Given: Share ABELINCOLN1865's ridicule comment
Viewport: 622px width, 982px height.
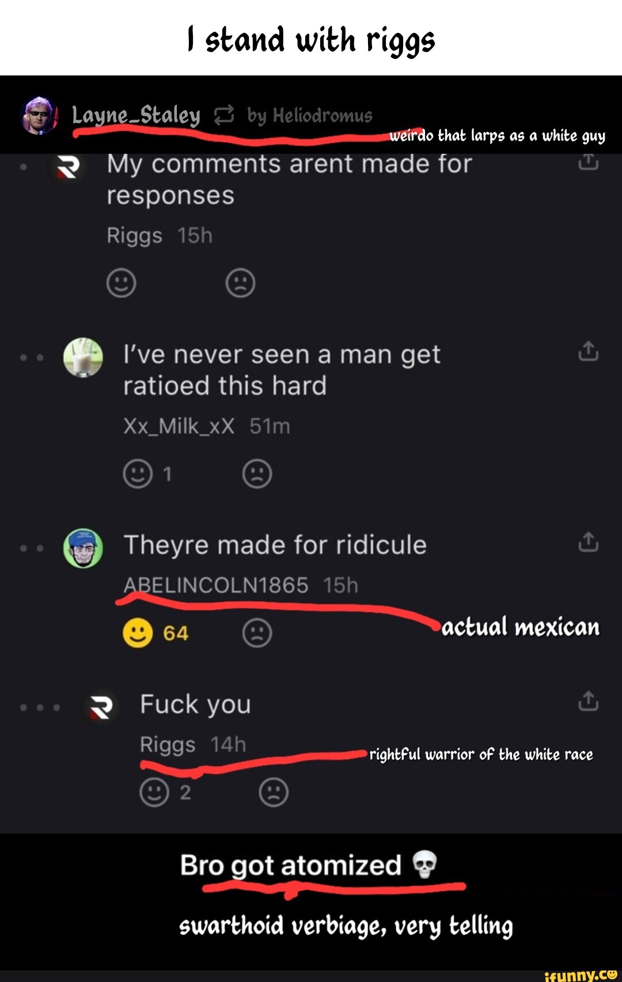Looking at the screenshot, I should click(x=588, y=542).
